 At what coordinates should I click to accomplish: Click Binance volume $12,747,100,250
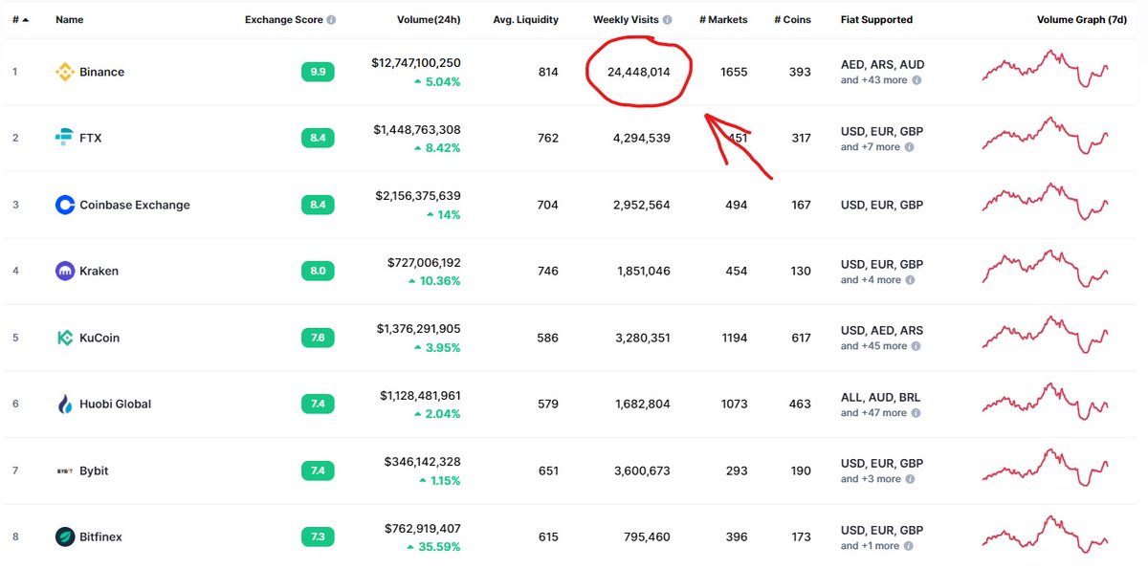tap(416, 63)
